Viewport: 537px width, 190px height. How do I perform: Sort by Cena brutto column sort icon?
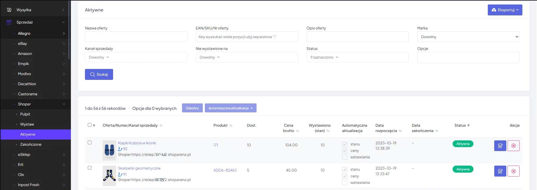pos(298,131)
